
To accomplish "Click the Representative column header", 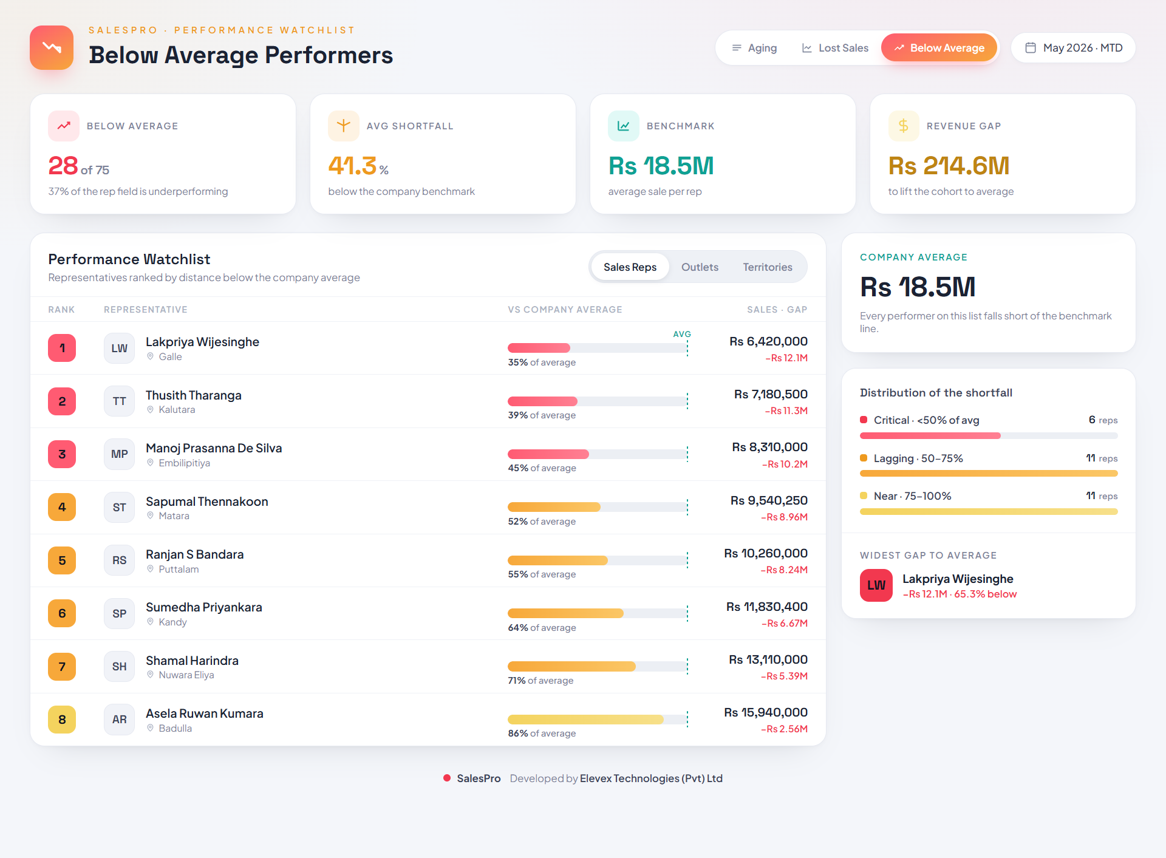I will click(x=146, y=310).
